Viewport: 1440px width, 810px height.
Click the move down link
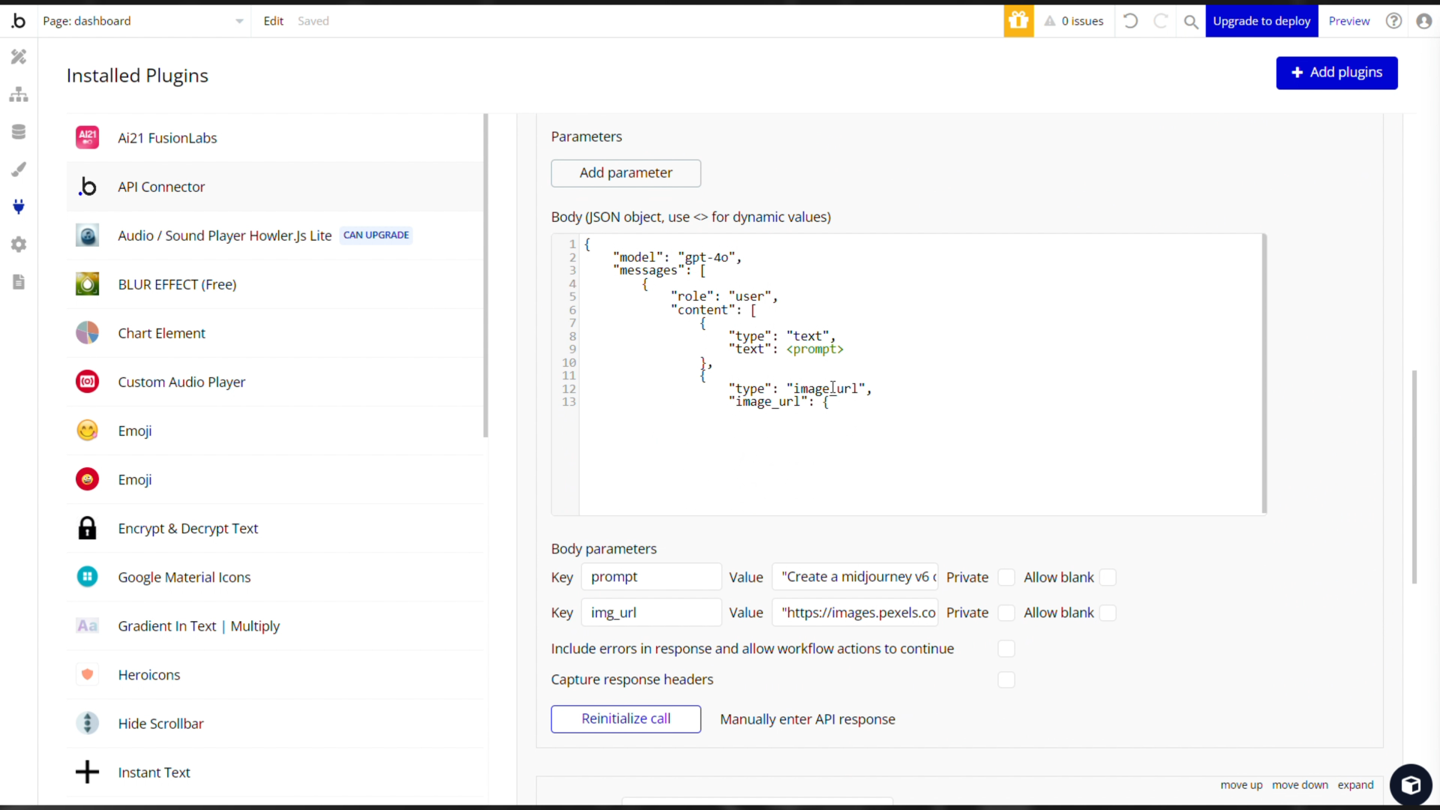point(1300,784)
